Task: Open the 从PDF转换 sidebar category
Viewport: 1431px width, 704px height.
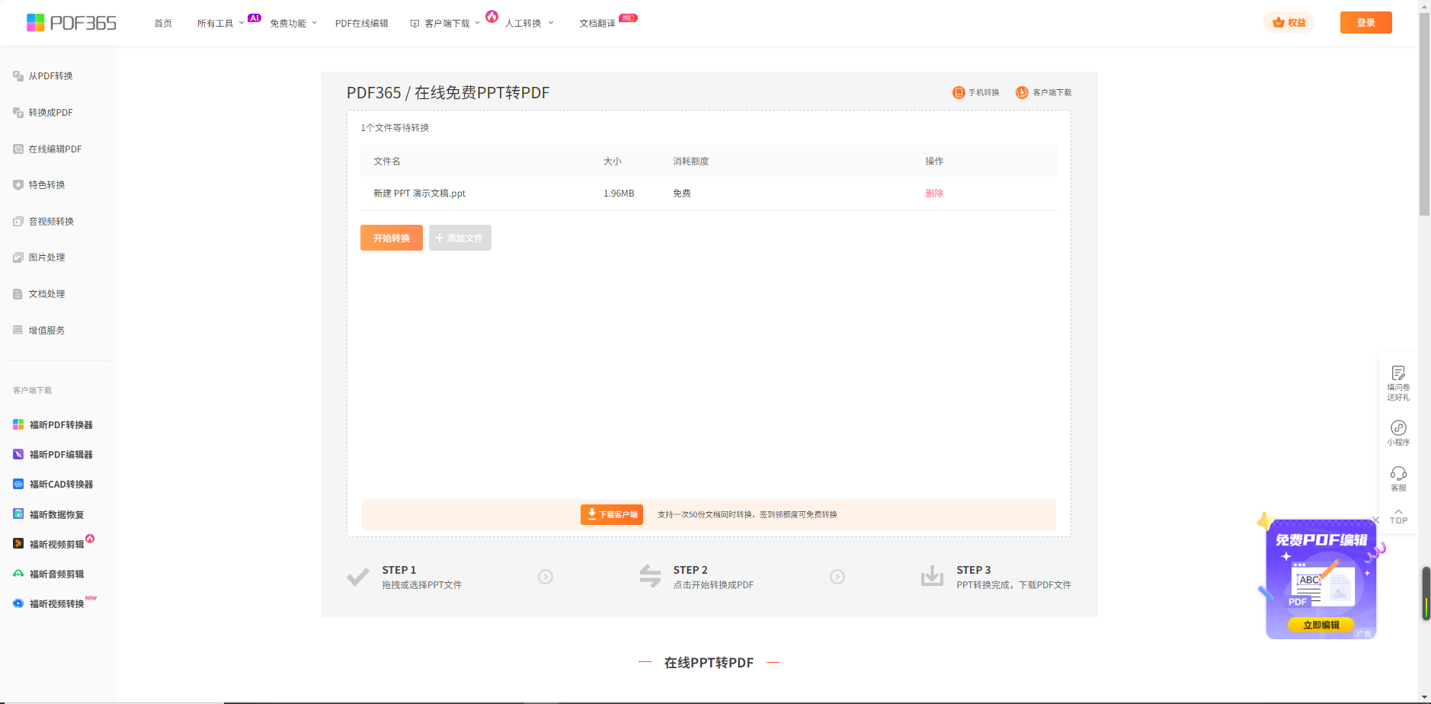Action: click(50, 76)
